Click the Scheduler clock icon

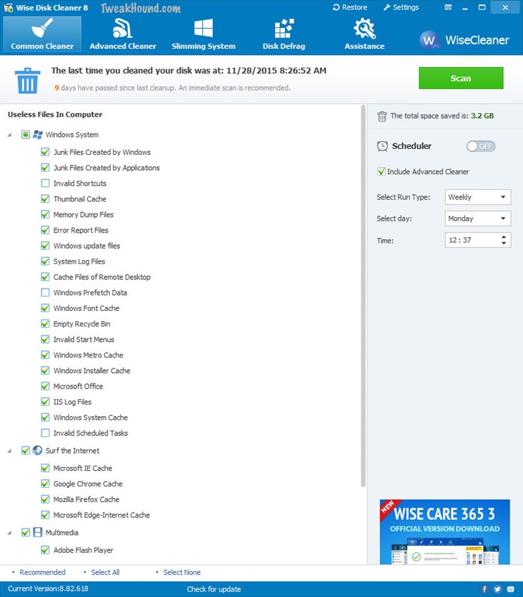pyautogui.click(x=382, y=146)
